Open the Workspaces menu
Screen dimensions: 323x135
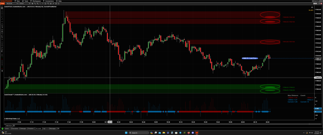[x=36, y=1]
